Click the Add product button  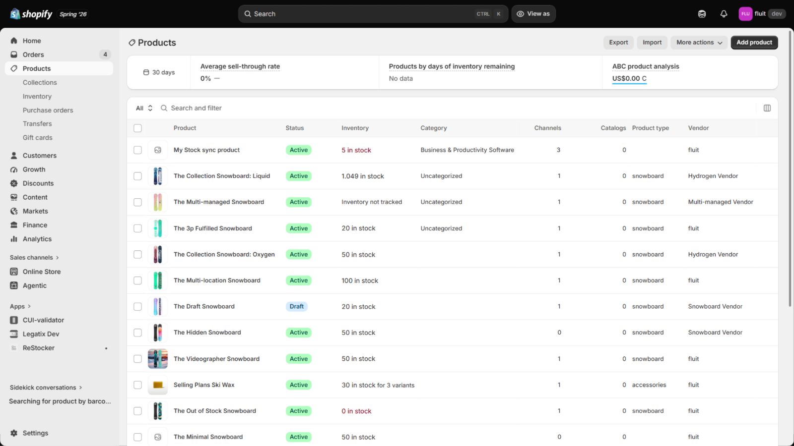[754, 43]
